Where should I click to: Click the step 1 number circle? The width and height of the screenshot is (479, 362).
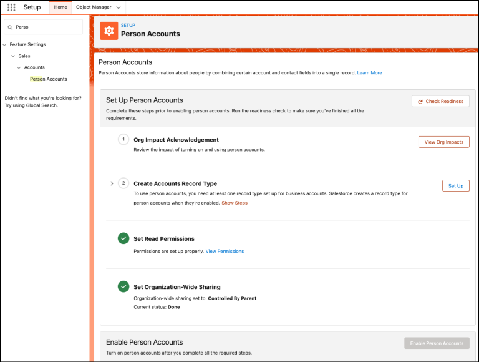point(123,139)
